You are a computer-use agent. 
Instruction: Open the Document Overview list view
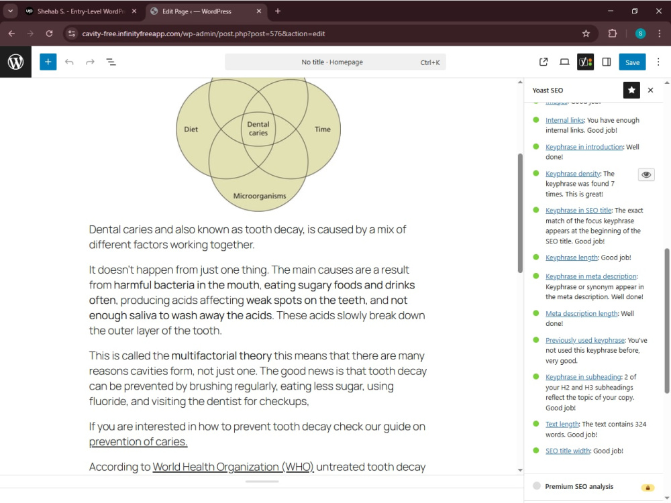click(111, 62)
